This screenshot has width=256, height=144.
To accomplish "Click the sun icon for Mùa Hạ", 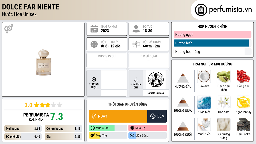I will (132, 128).
